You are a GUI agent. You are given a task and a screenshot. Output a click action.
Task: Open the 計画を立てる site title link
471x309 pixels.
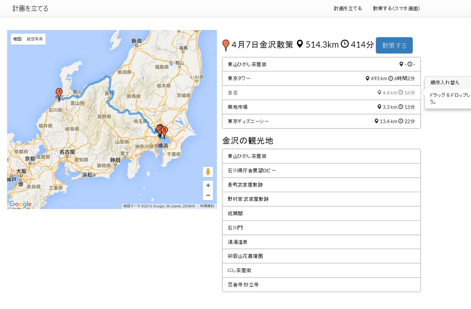tap(31, 8)
